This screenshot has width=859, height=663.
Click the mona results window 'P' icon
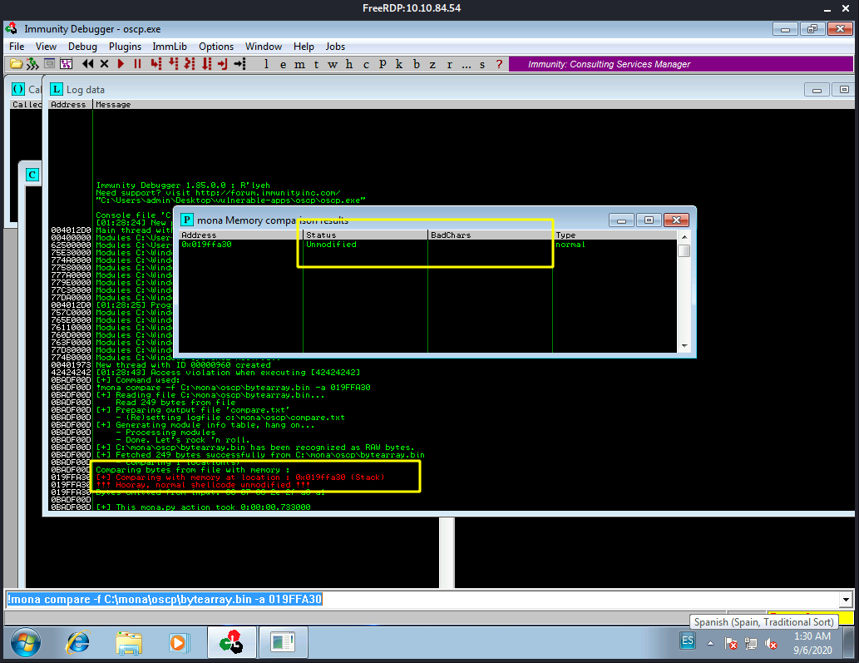pyautogui.click(x=187, y=220)
